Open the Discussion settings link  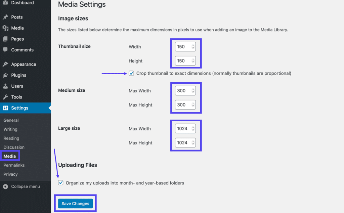14,147
